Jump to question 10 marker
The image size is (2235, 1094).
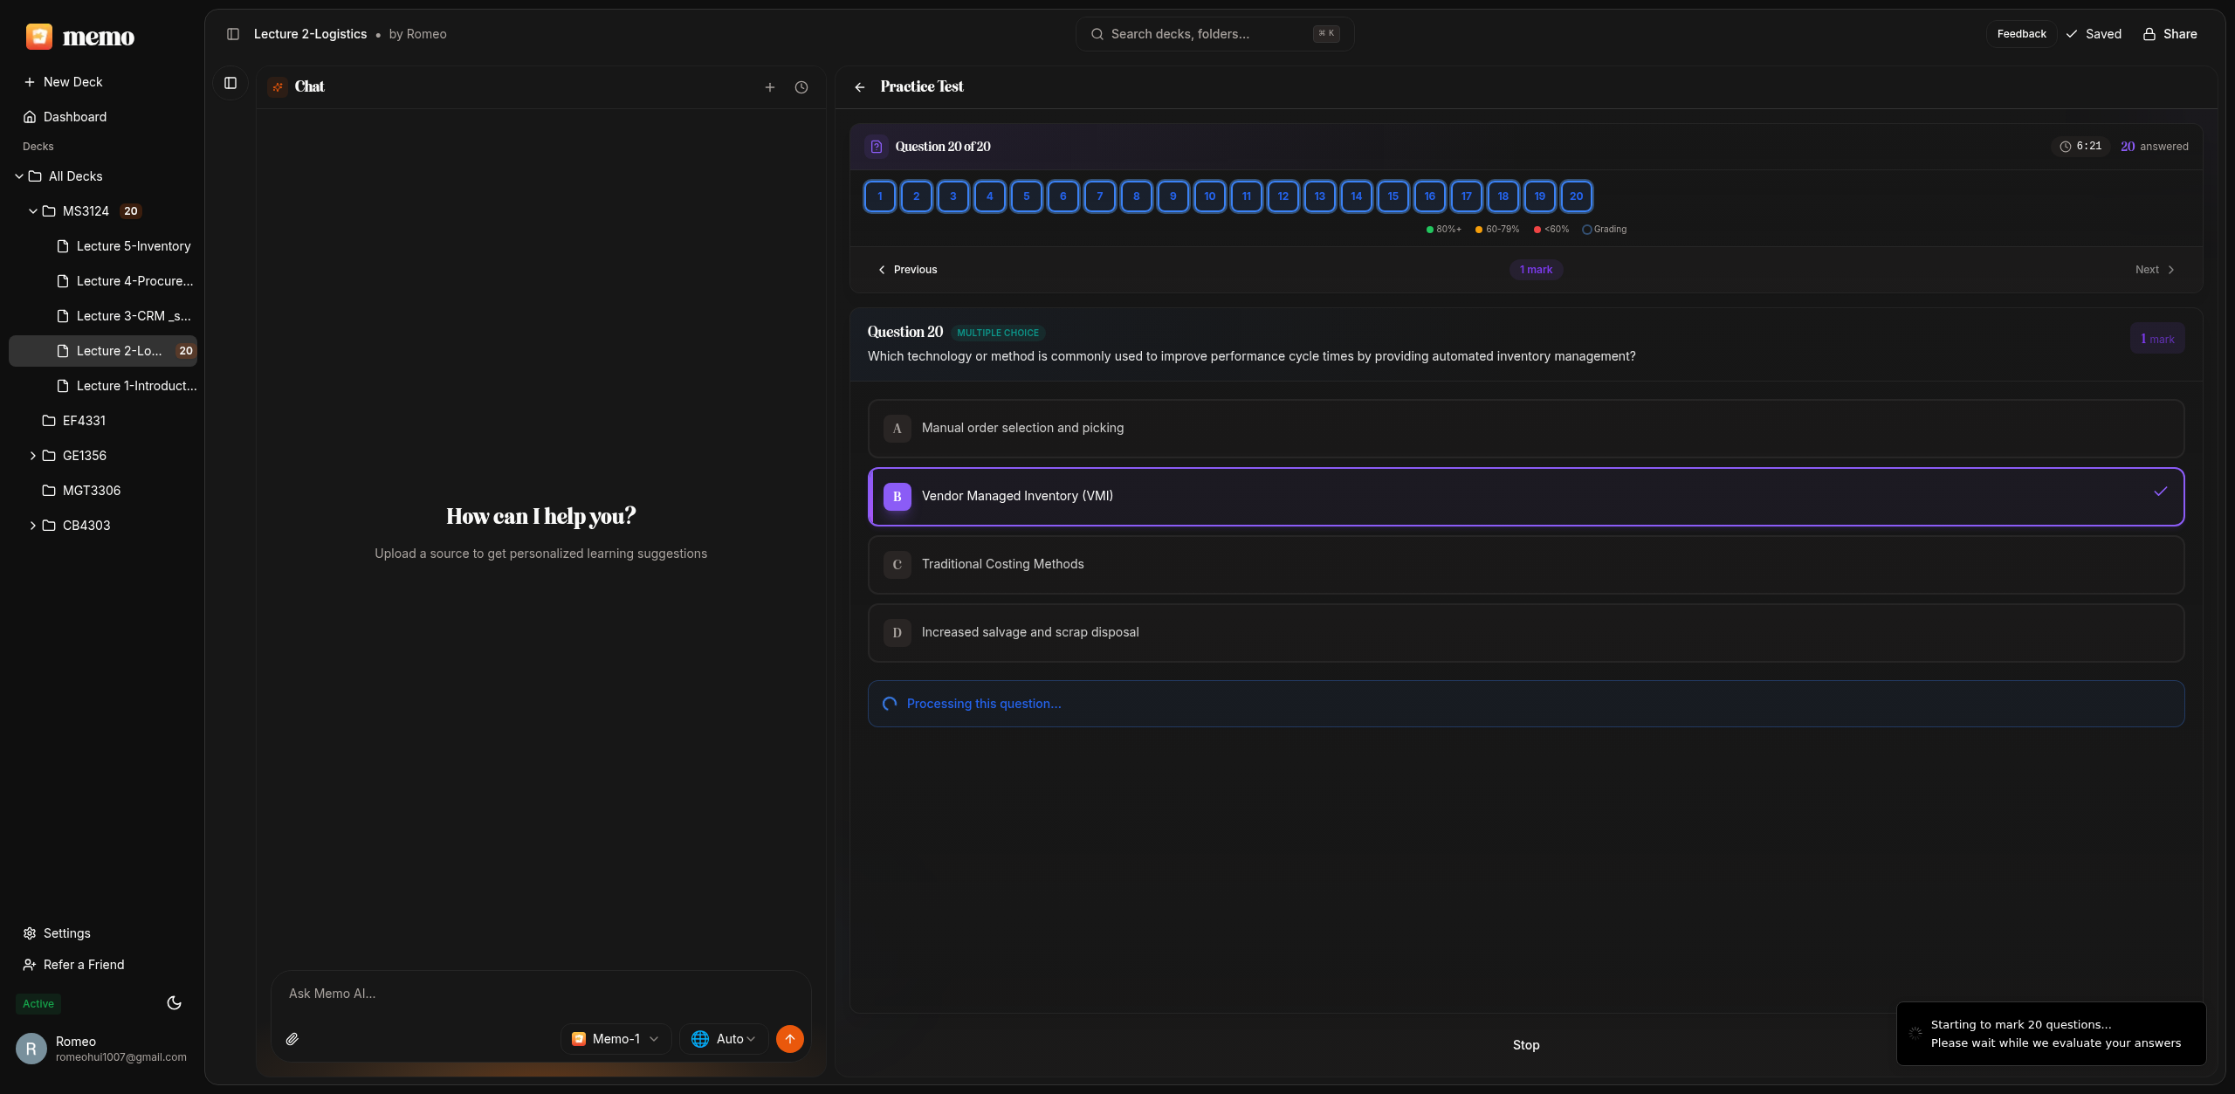(x=1209, y=196)
